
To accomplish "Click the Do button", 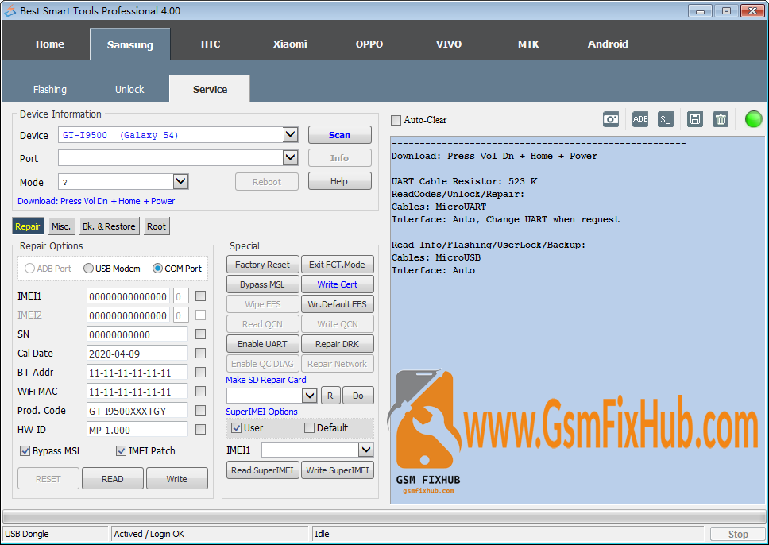I will click(x=358, y=396).
